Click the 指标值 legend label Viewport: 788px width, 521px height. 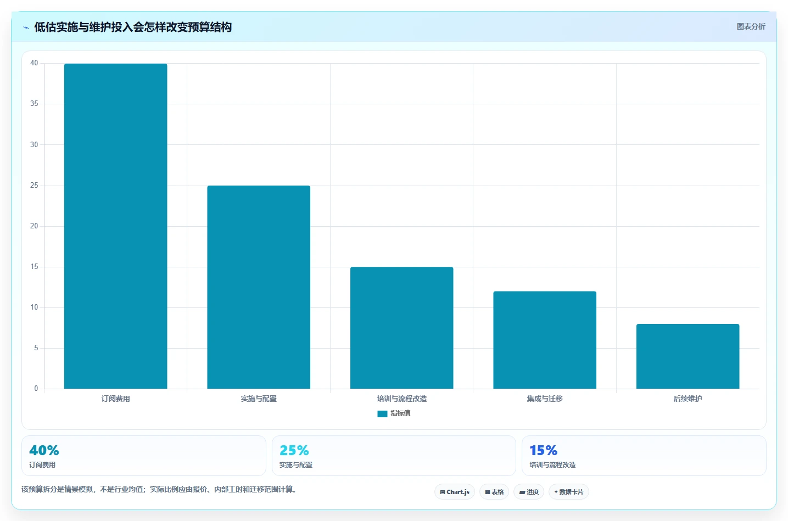tap(400, 413)
